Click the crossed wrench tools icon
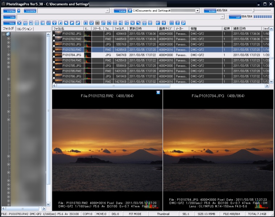Viewport: 275px width, 217px height. [132, 23]
